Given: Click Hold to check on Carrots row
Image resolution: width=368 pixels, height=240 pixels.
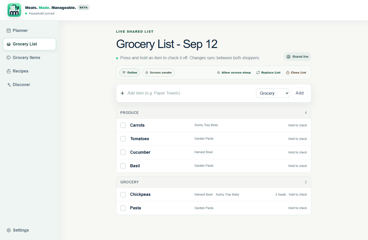Looking at the screenshot, I should 298,125.
